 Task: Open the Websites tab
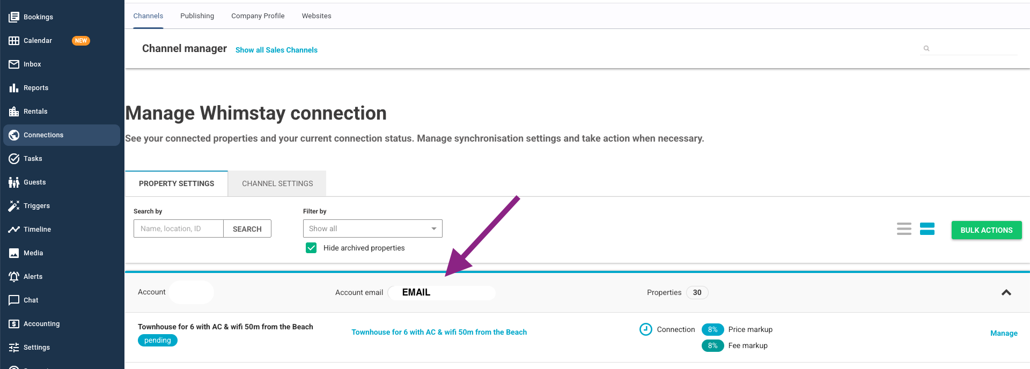(317, 16)
